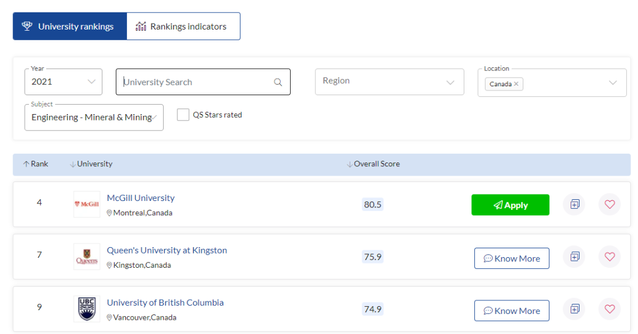Select the University rankings tab
This screenshot has width=638, height=334.
pyautogui.click(x=70, y=27)
